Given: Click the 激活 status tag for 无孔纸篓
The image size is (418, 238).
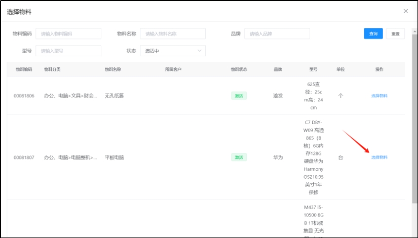Looking at the screenshot, I should 239,96.
